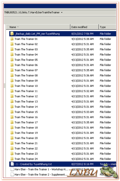Click date 8/31/2012 7:56 PM
This screenshot has width=120, height=181.
click(x=82, y=34)
